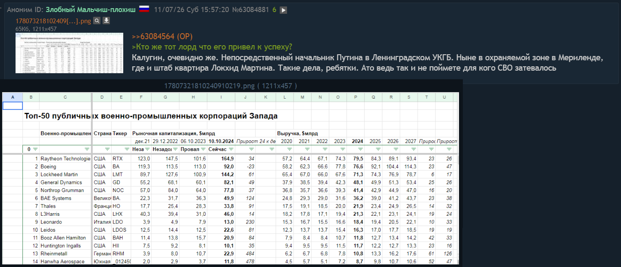Click the Выручка, $млрд header
The width and height of the screenshot is (621, 267).
(297, 133)
